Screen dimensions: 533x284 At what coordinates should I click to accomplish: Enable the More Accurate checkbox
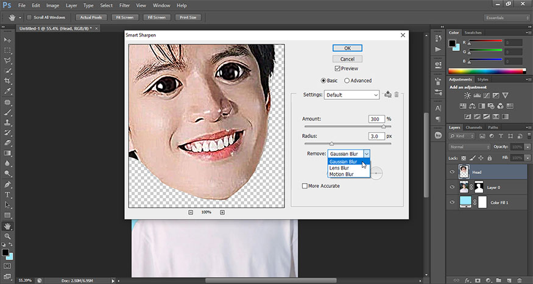[x=306, y=185]
